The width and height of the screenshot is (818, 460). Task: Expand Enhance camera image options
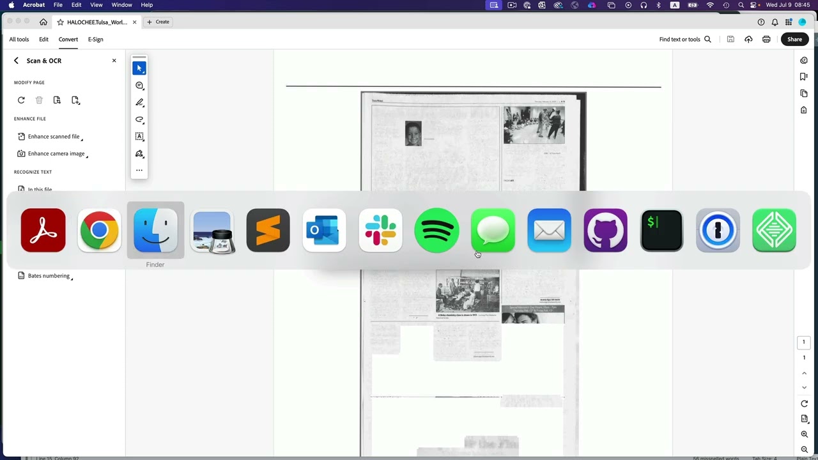(52, 153)
